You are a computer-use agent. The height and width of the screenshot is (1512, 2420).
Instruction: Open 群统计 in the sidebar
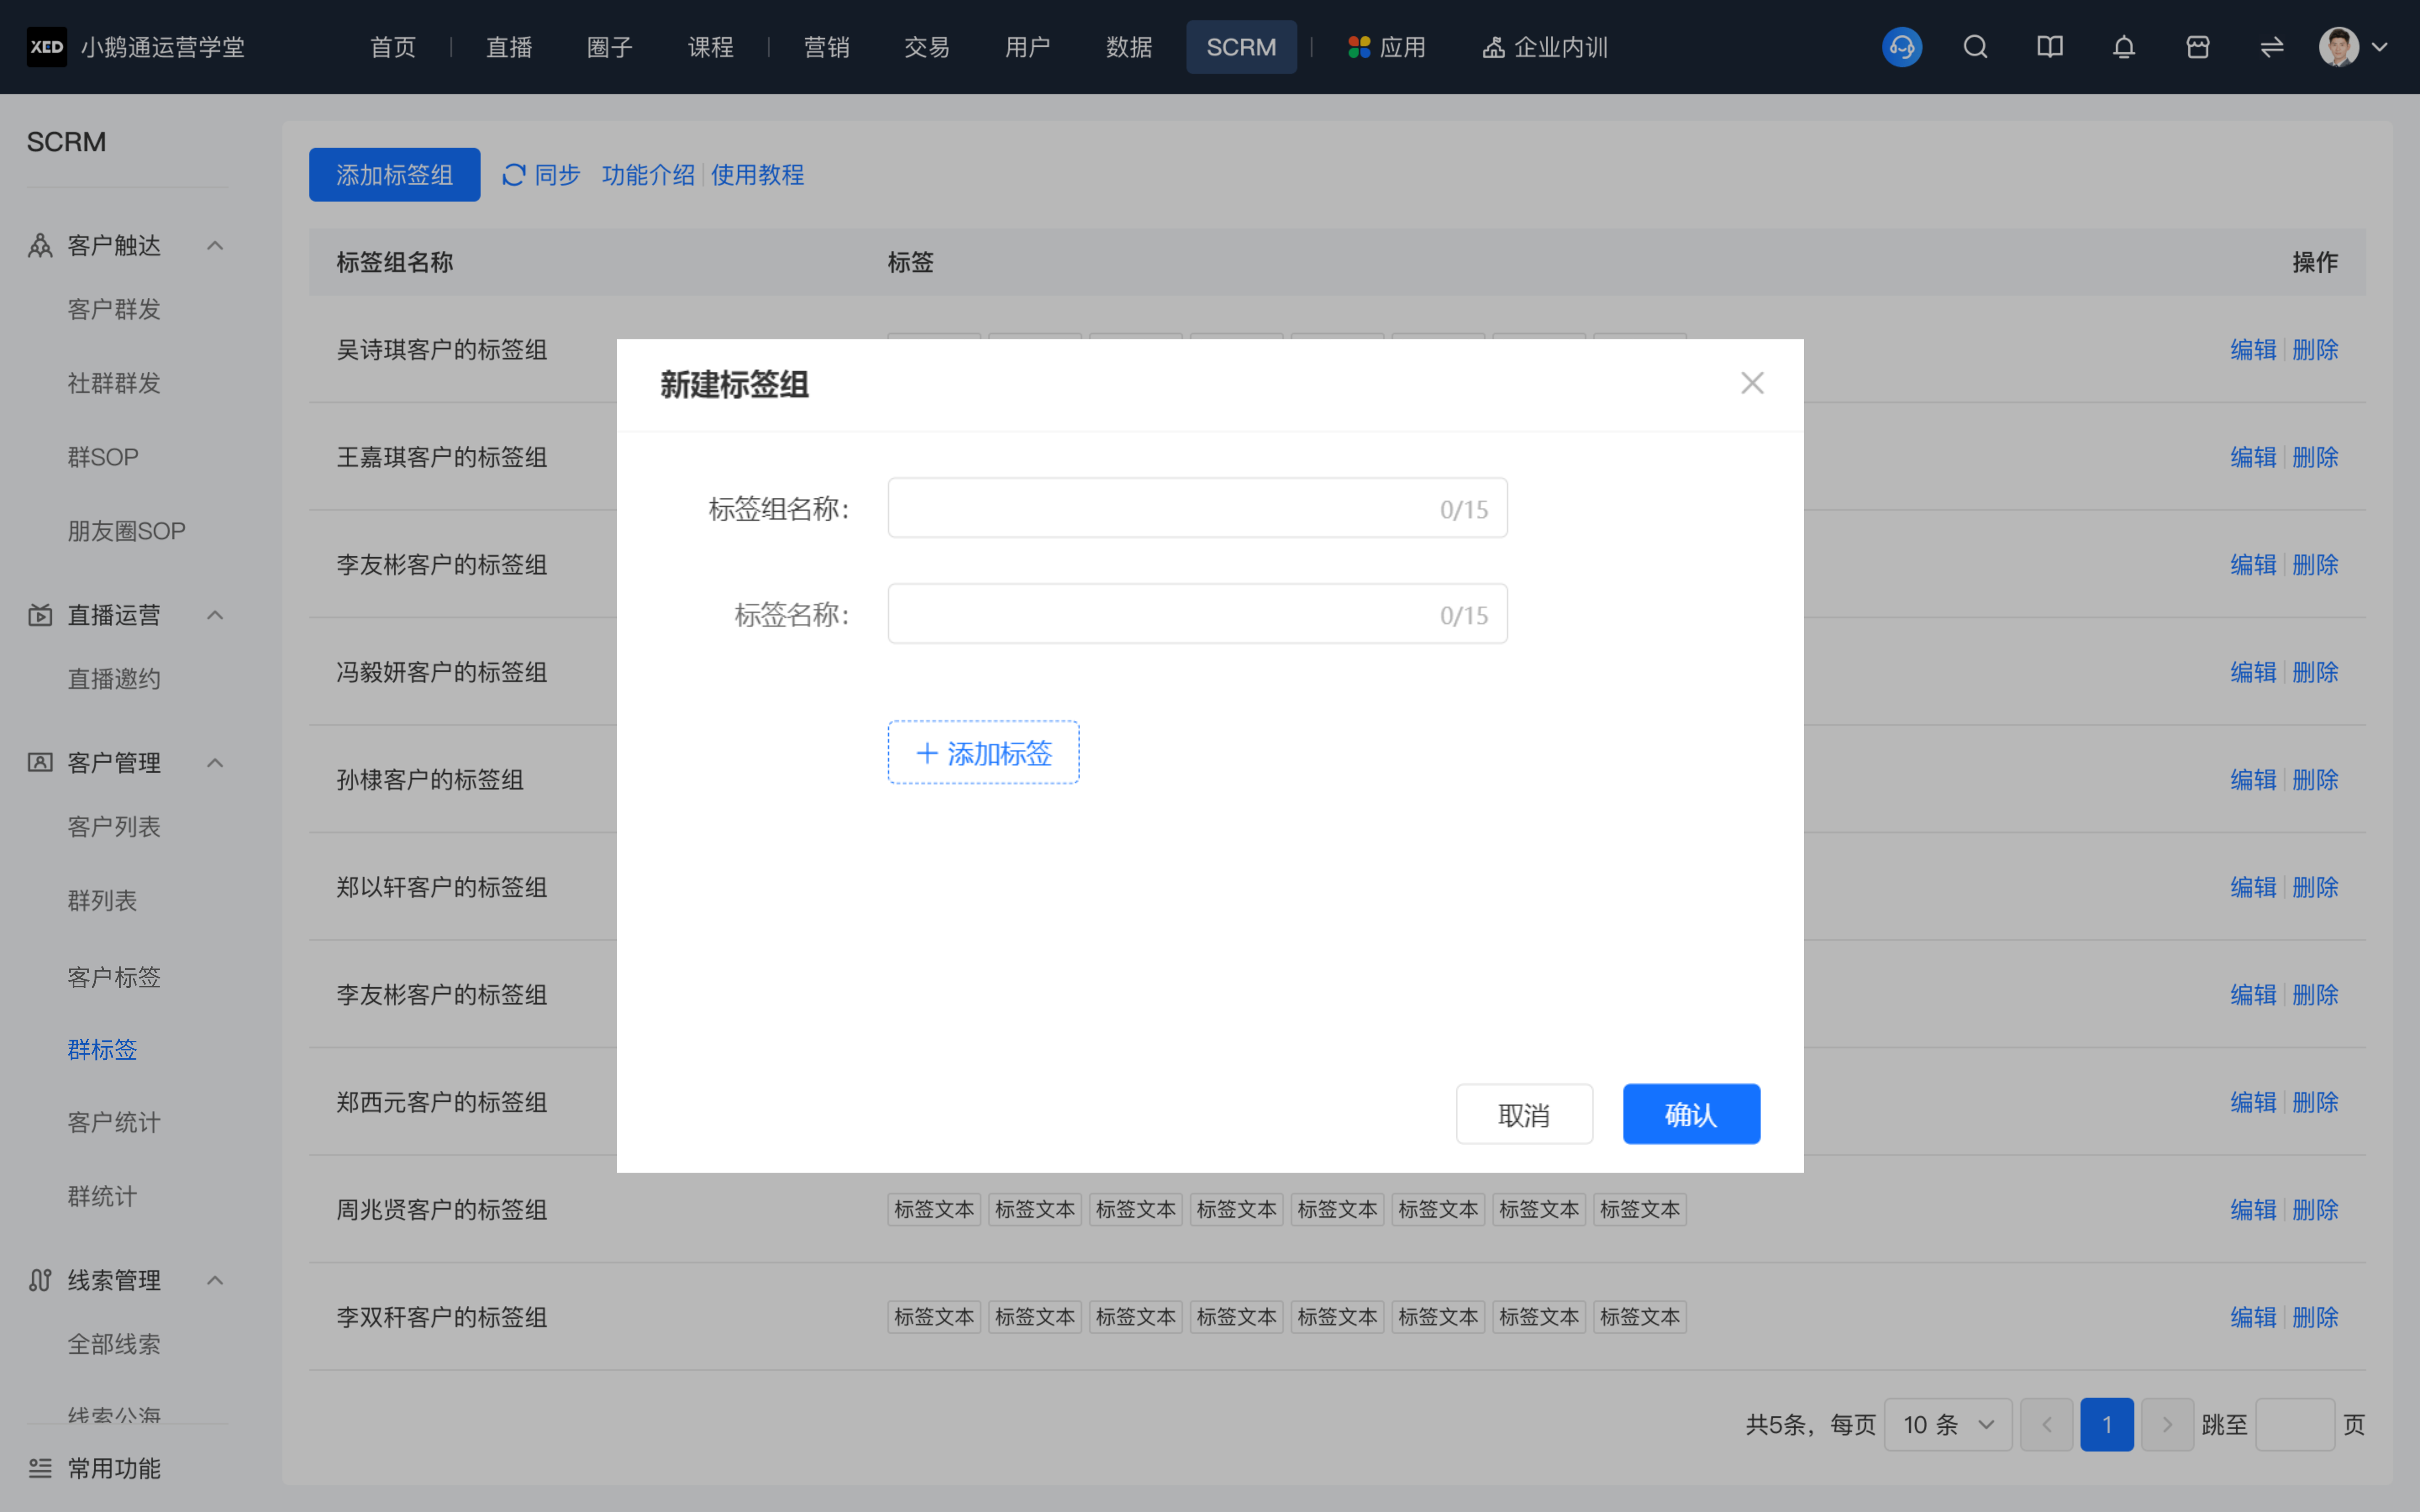[102, 1196]
